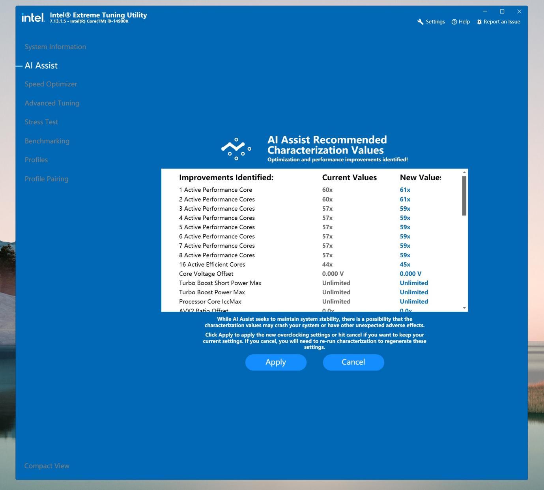This screenshot has height=490, width=544.
Task: Cancel the recommended values
Action: coord(353,362)
